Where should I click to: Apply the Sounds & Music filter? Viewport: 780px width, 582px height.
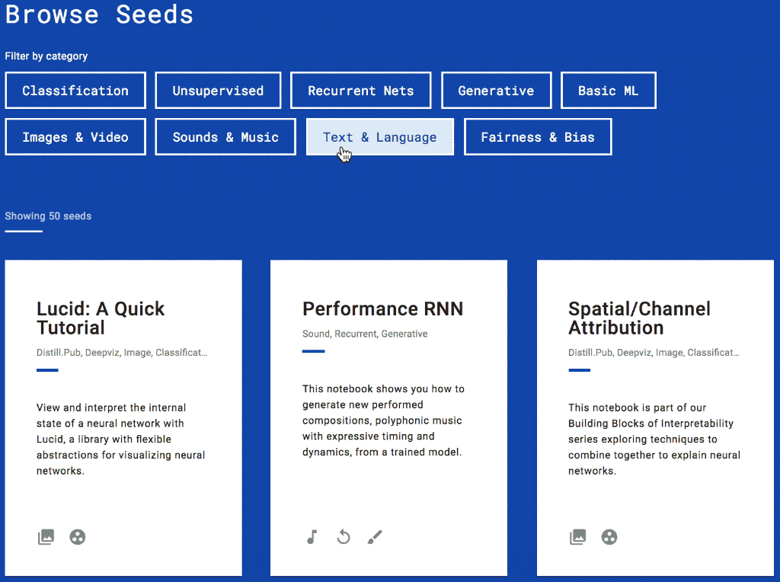point(225,136)
